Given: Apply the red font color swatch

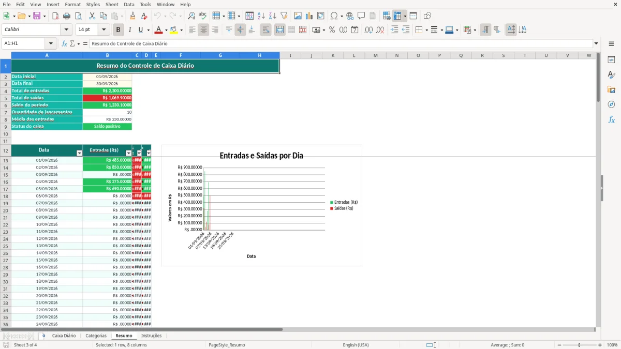Looking at the screenshot, I should (159, 30).
